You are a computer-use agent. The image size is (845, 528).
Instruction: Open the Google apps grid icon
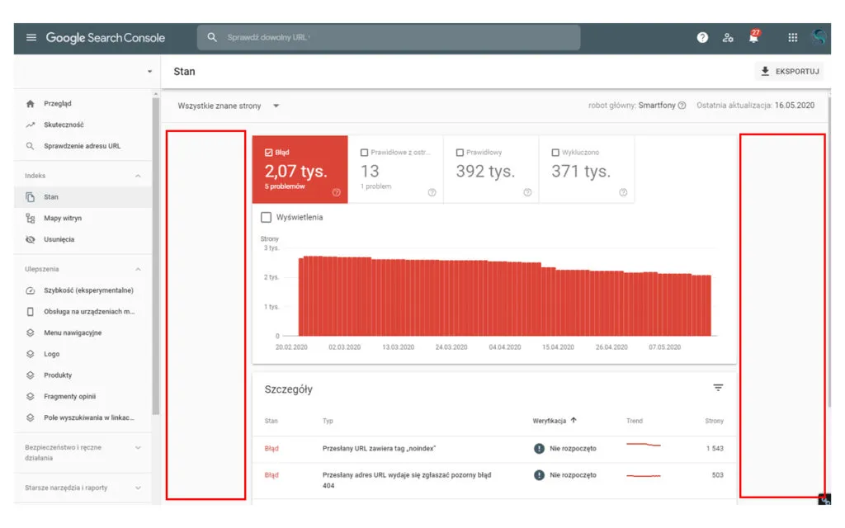[792, 37]
